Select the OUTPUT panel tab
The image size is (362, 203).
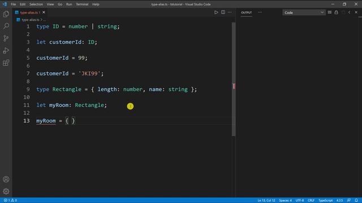coord(247,12)
